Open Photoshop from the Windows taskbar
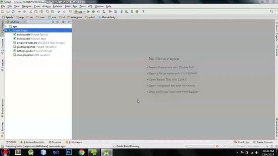 click(69, 152)
